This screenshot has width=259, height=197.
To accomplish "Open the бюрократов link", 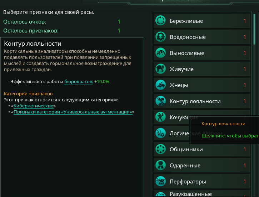I will (x=78, y=82).
